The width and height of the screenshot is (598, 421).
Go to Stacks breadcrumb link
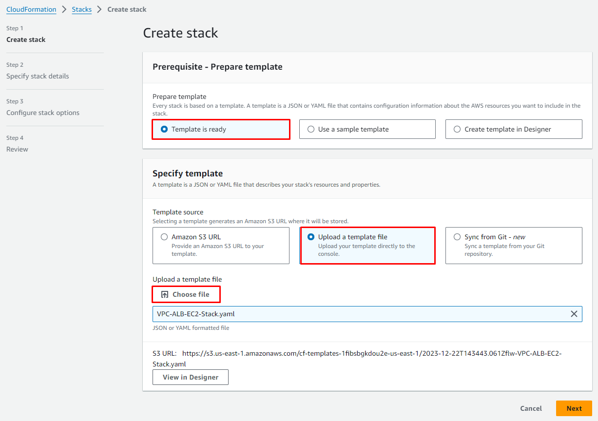tap(81, 9)
